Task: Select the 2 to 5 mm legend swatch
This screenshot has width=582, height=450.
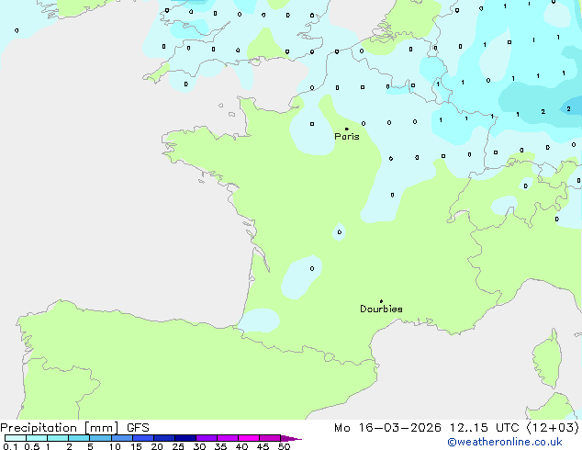Action: tap(79, 438)
